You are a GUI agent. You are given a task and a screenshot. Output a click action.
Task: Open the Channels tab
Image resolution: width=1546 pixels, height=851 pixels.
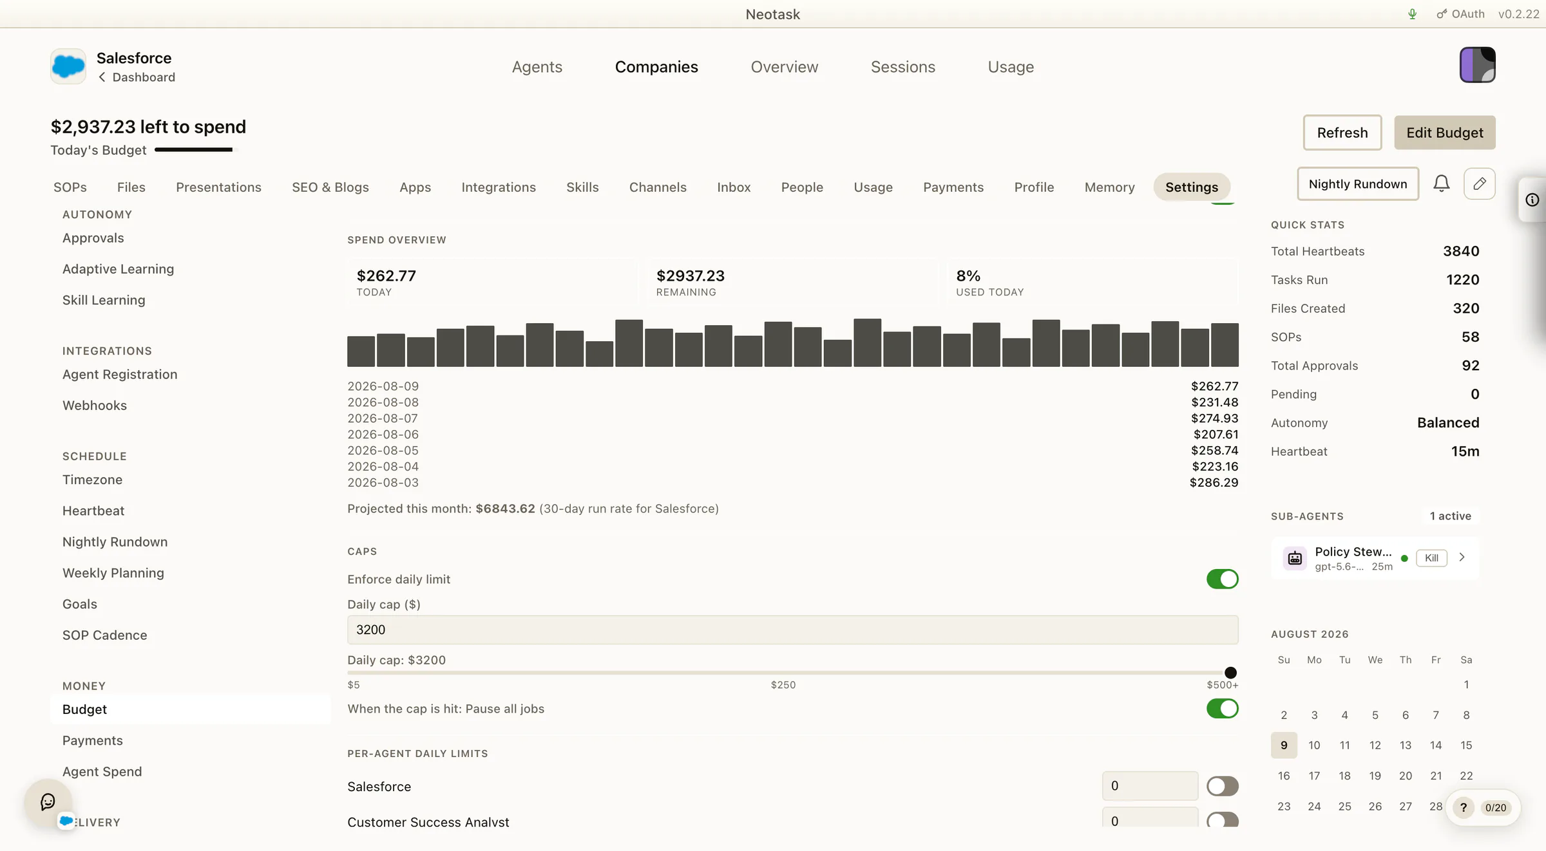tap(658, 187)
